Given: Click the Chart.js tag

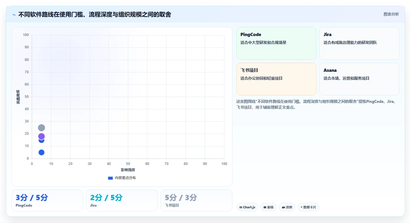Looking at the screenshot, I should pyautogui.click(x=247, y=207).
